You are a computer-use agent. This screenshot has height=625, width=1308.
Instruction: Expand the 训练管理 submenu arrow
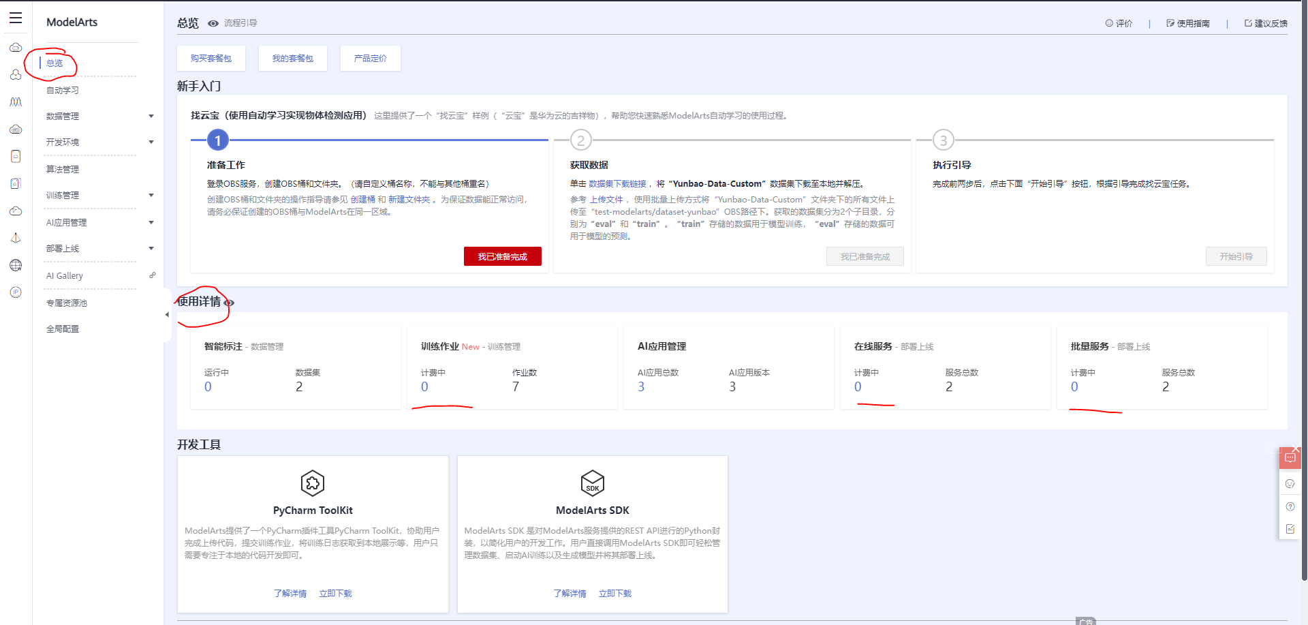pos(151,196)
